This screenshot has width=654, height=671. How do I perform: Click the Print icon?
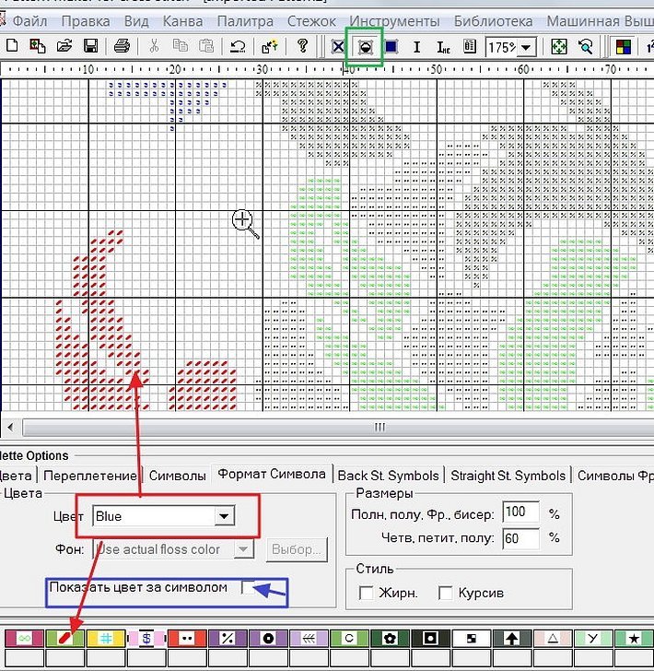122,46
